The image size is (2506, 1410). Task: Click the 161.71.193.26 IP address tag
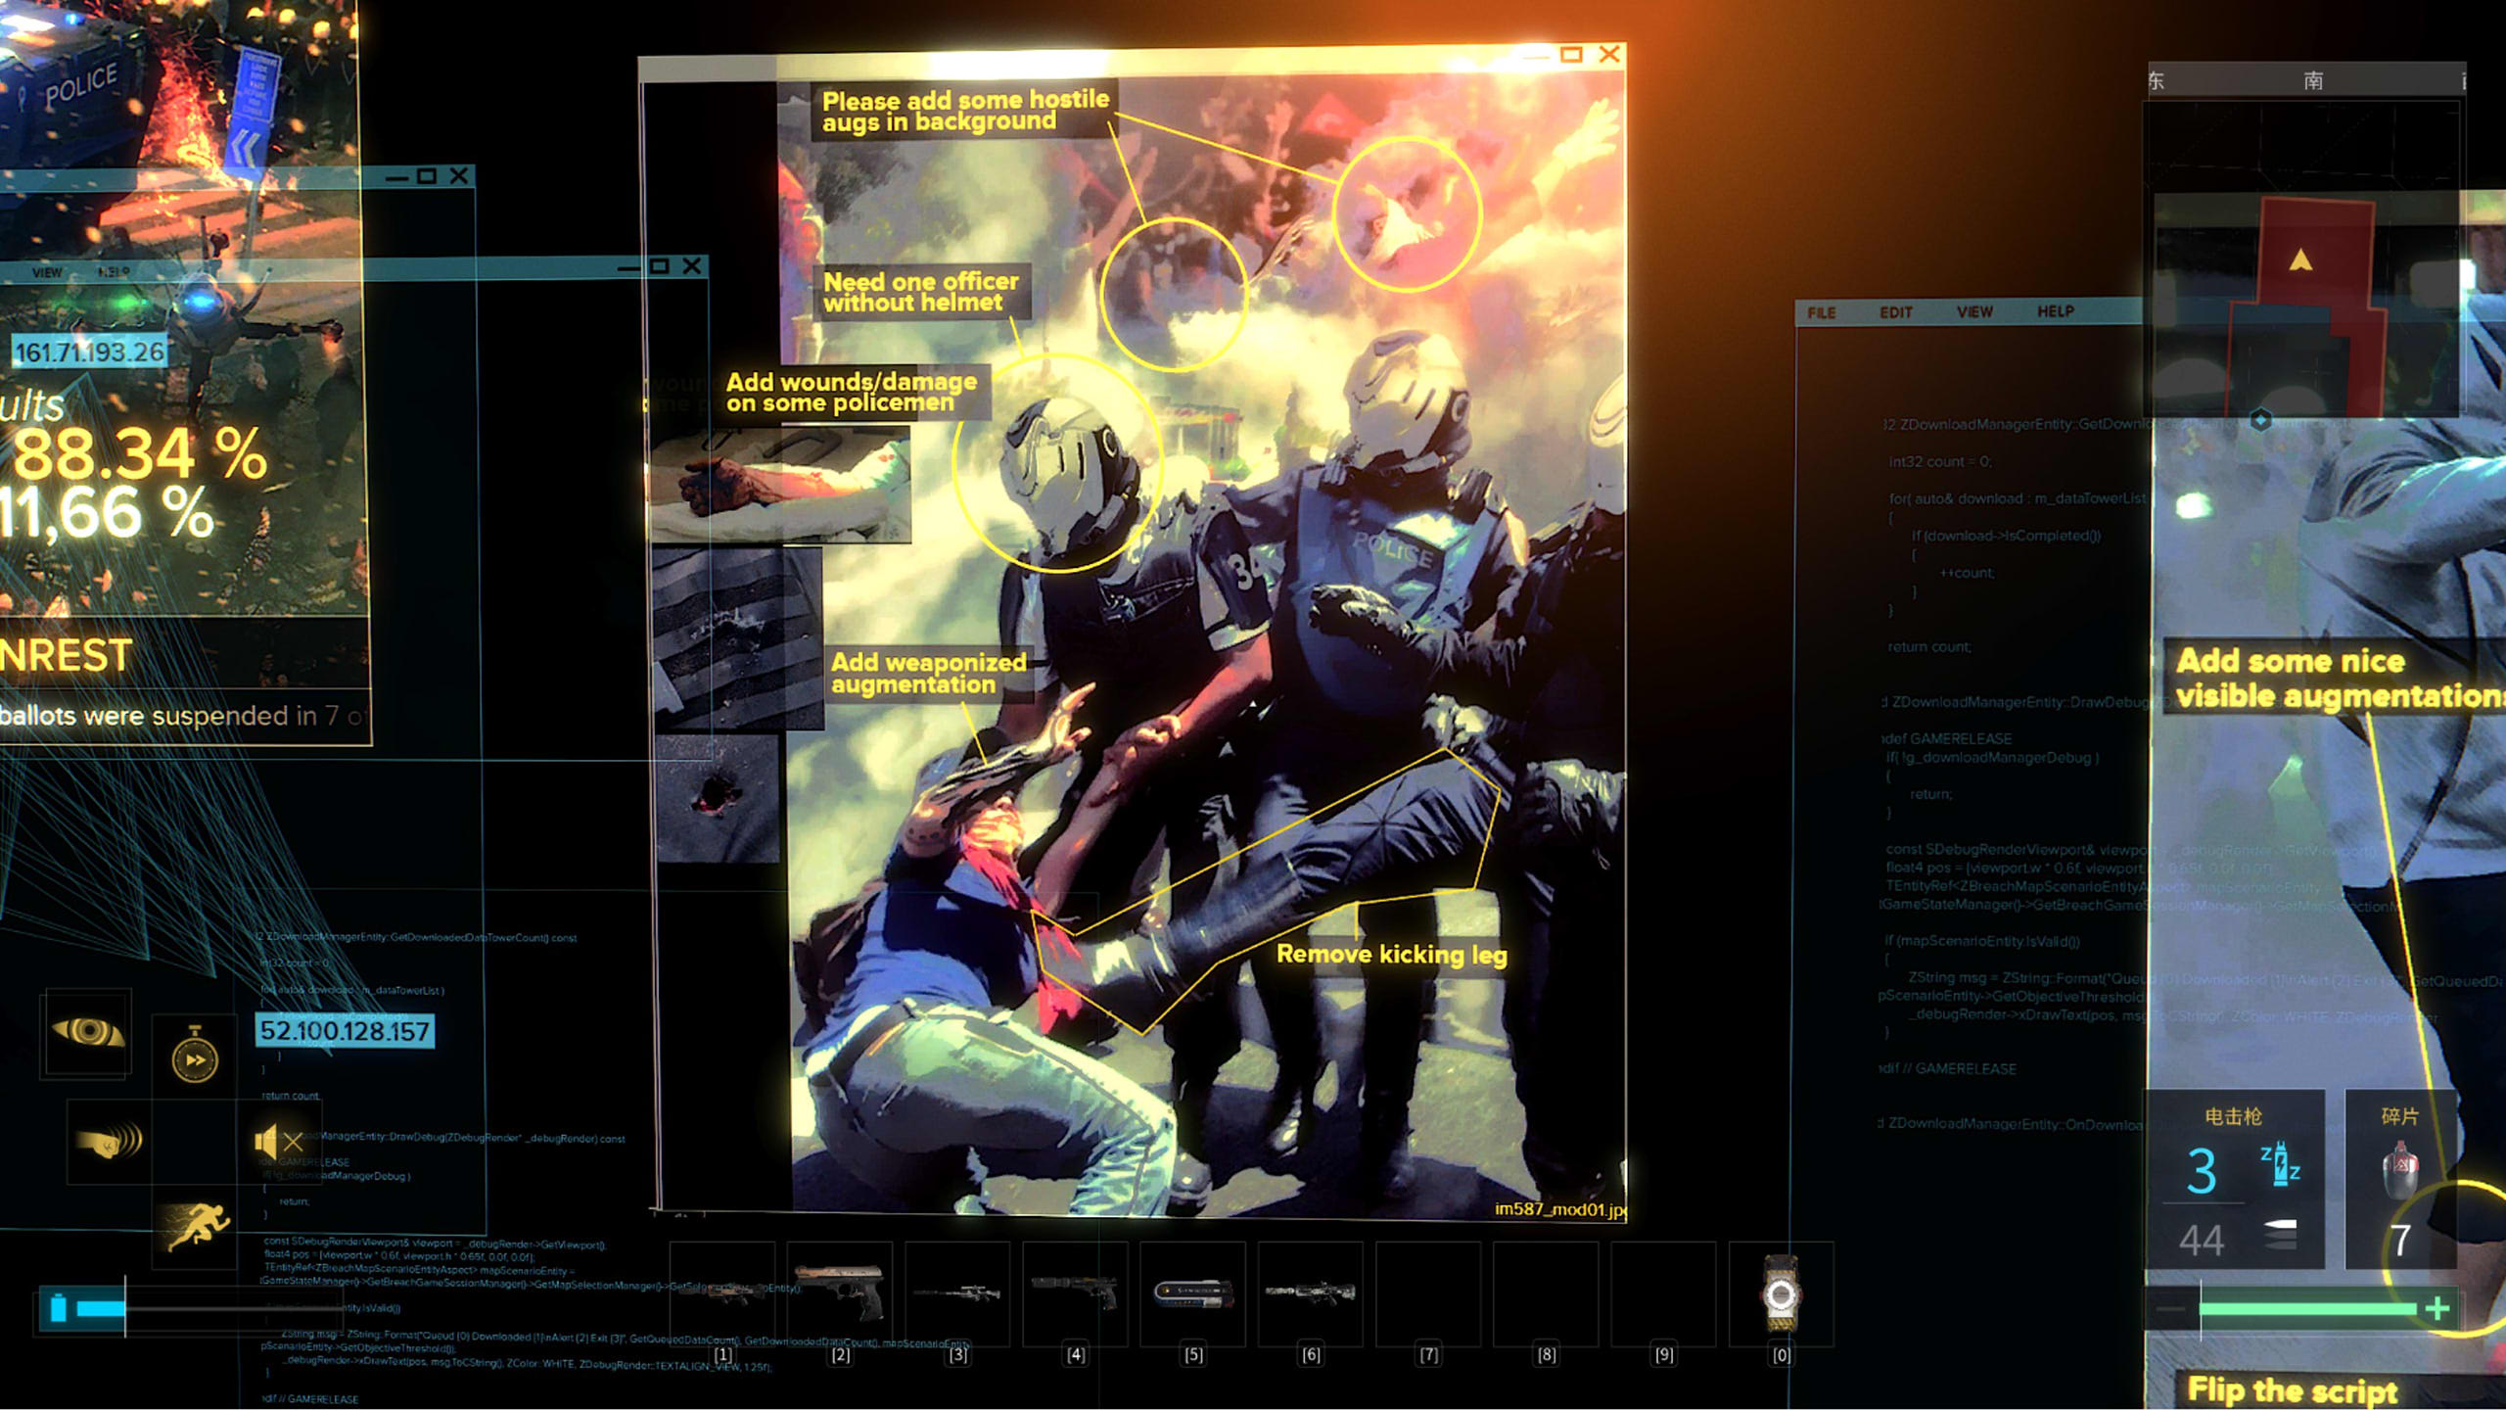[89, 352]
